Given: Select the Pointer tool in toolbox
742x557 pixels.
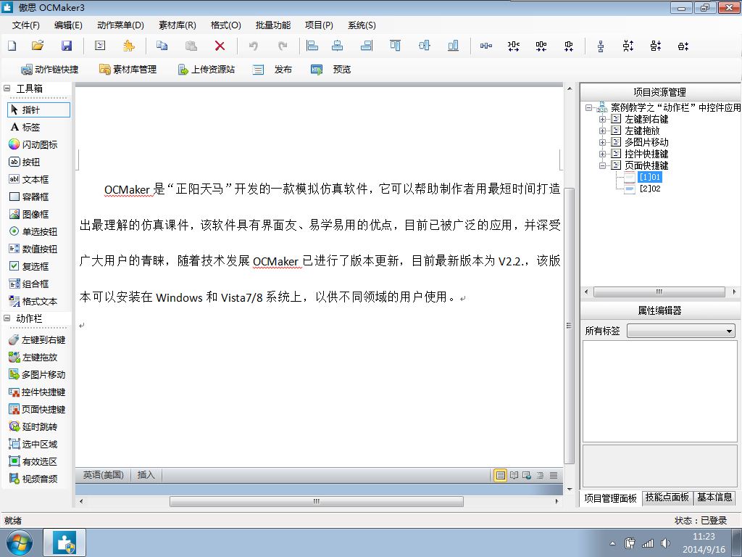Looking at the screenshot, I should coord(39,110).
